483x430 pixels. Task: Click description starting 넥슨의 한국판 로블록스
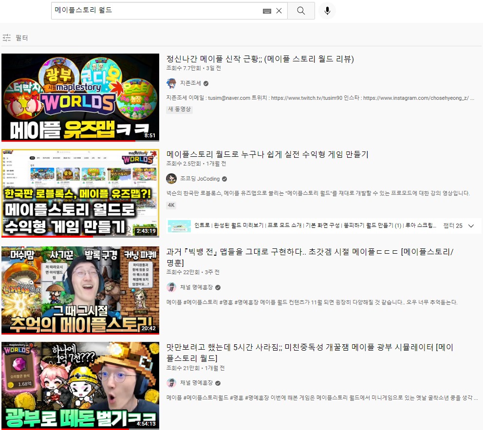click(318, 193)
